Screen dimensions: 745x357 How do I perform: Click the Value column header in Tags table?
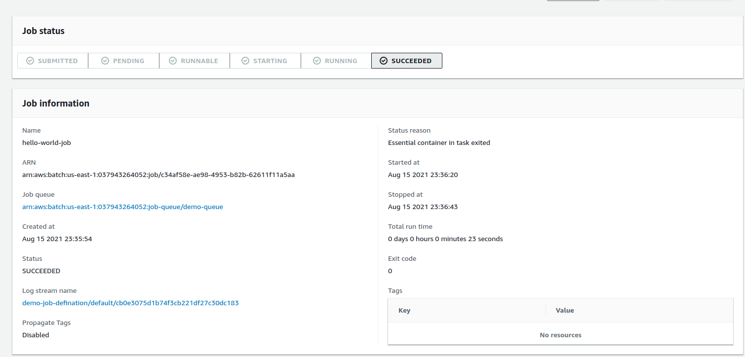coord(565,311)
